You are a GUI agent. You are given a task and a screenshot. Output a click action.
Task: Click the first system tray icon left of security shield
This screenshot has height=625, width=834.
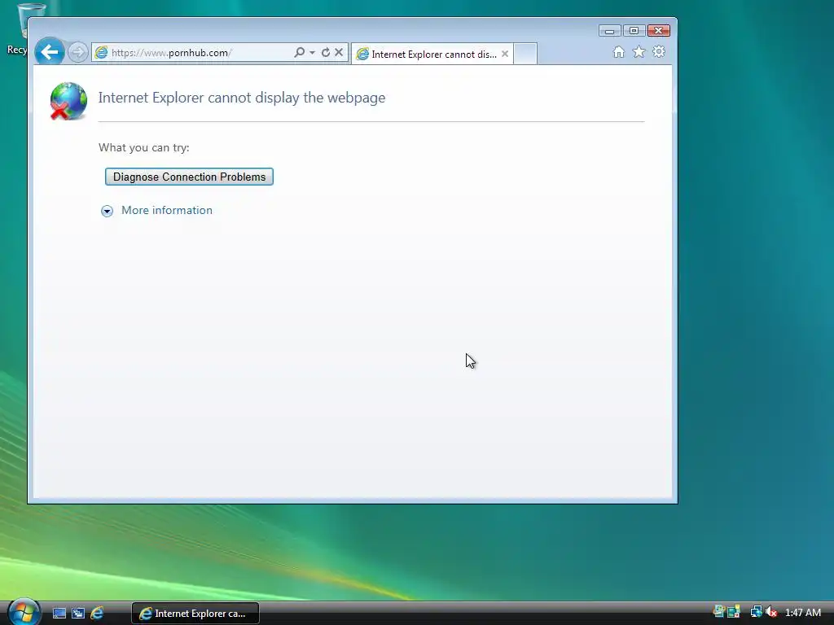718,612
